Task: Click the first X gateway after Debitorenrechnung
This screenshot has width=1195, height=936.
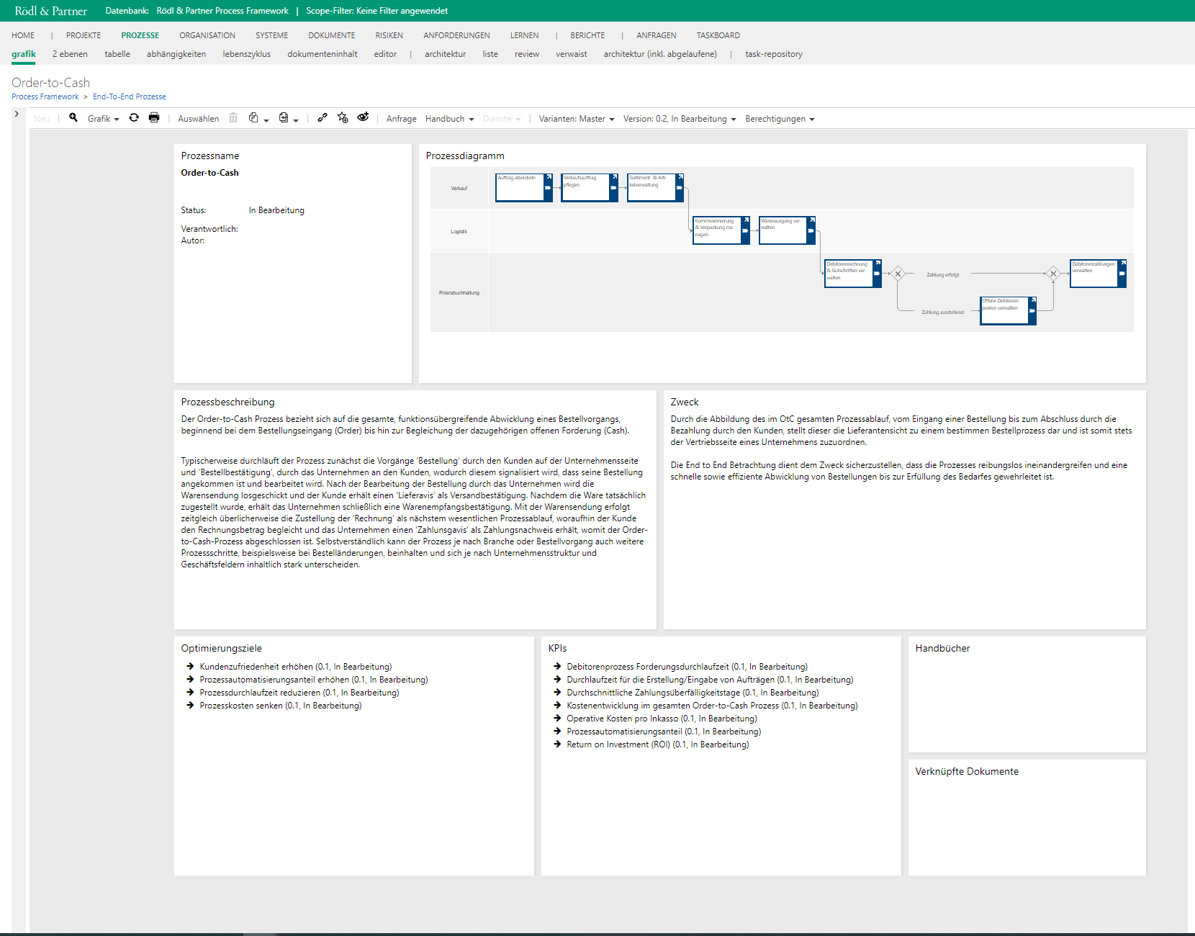Action: click(898, 274)
